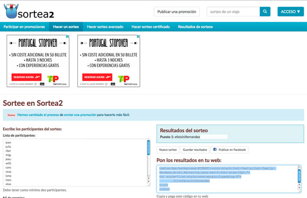
Task: Click the participants list scroll down arrow
Action: [149, 181]
